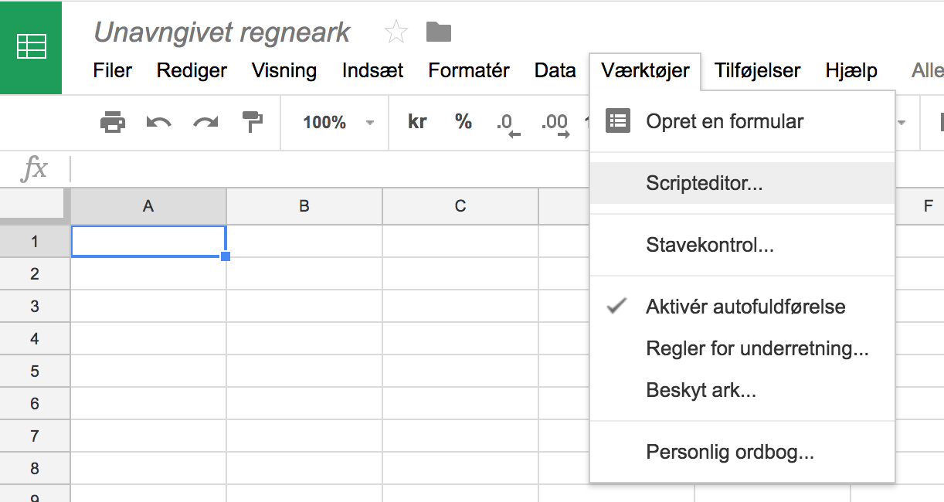Image resolution: width=944 pixels, height=502 pixels.
Task: Select column B header
Action: 304,206
